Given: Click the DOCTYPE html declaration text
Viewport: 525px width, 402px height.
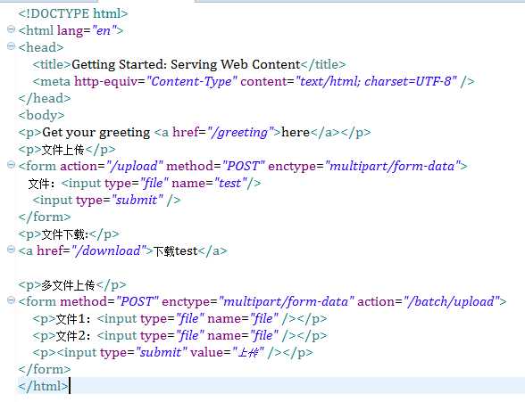Looking at the screenshot, I should (x=73, y=13).
